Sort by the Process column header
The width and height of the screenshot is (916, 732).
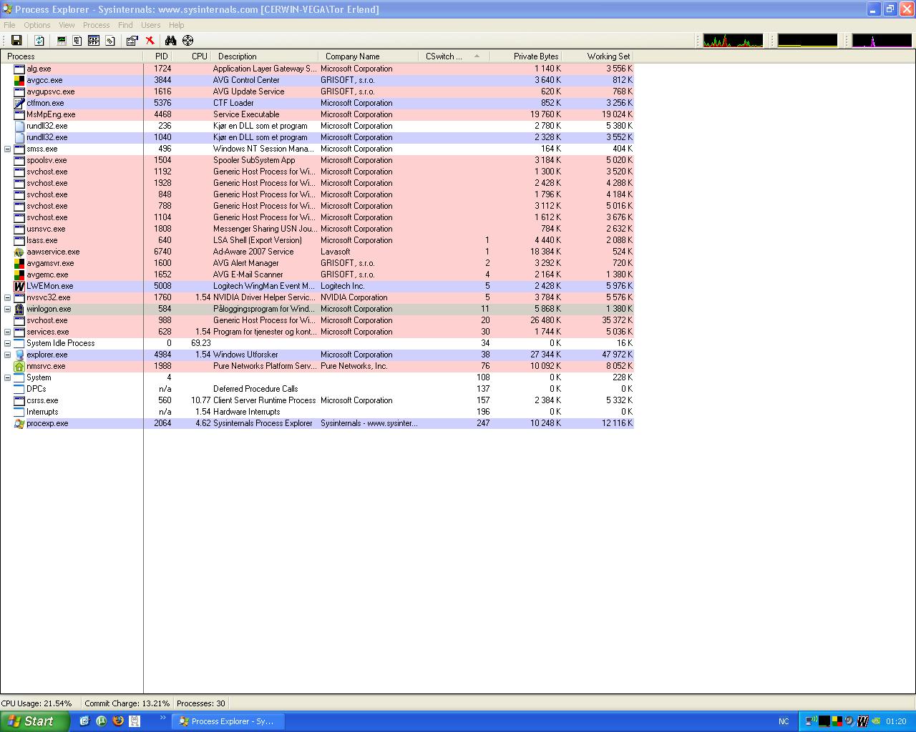(x=72, y=56)
